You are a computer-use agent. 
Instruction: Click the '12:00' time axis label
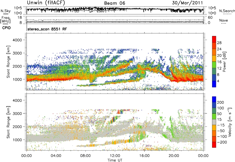(115, 156)
